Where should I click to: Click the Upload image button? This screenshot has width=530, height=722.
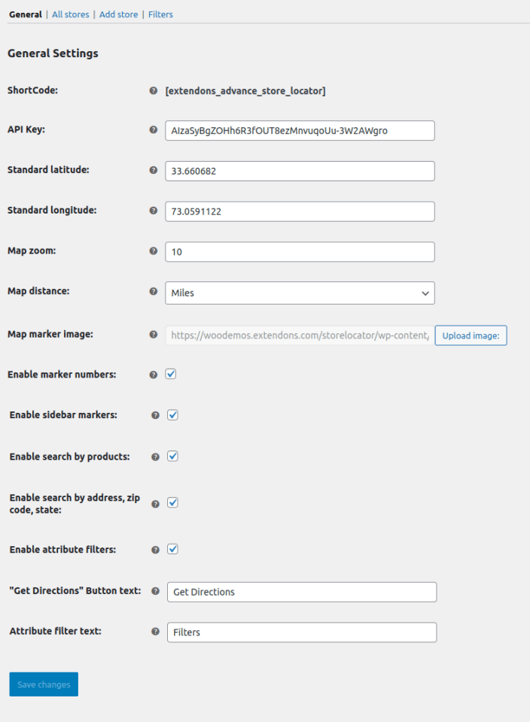click(x=471, y=335)
